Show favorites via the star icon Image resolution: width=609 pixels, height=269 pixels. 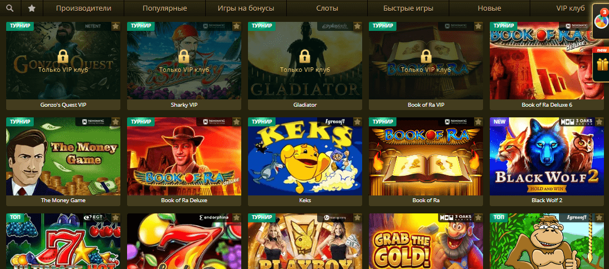pos(32,8)
